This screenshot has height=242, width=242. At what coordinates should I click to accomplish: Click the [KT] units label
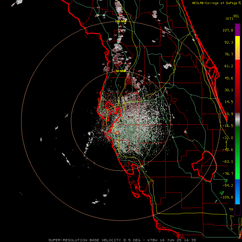[229, 19]
